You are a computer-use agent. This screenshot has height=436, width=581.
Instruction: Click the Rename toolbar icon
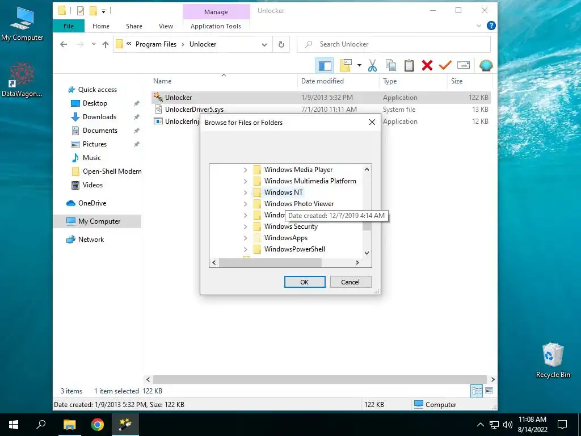(463, 66)
